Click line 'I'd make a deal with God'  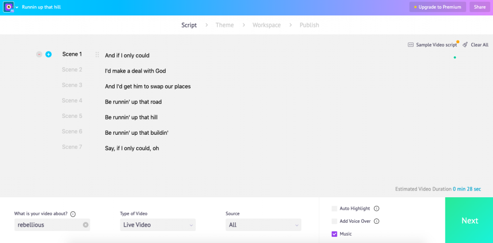pyautogui.click(x=135, y=71)
